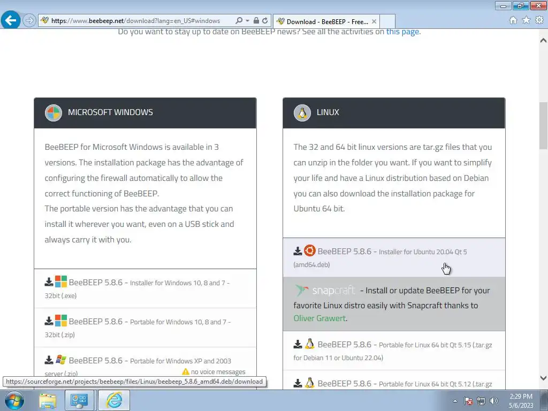Open the Tools gear icon
The width and height of the screenshot is (548, 411).
tap(539, 20)
